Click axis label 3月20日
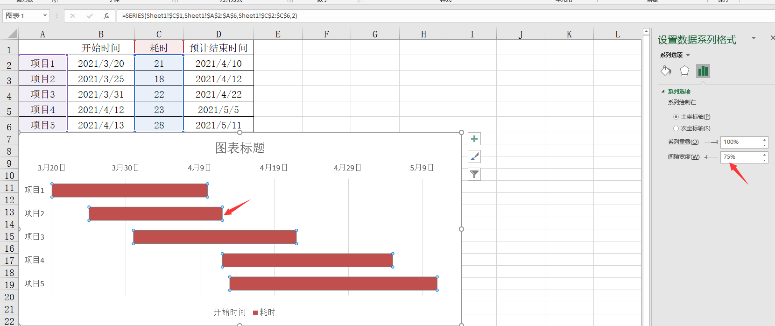The image size is (775, 326). coord(51,168)
